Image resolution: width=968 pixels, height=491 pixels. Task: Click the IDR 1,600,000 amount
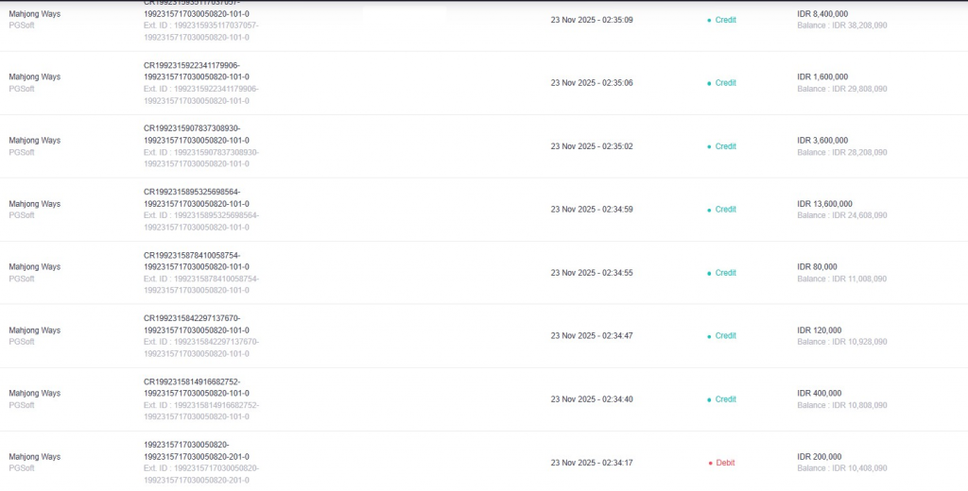tap(822, 77)
